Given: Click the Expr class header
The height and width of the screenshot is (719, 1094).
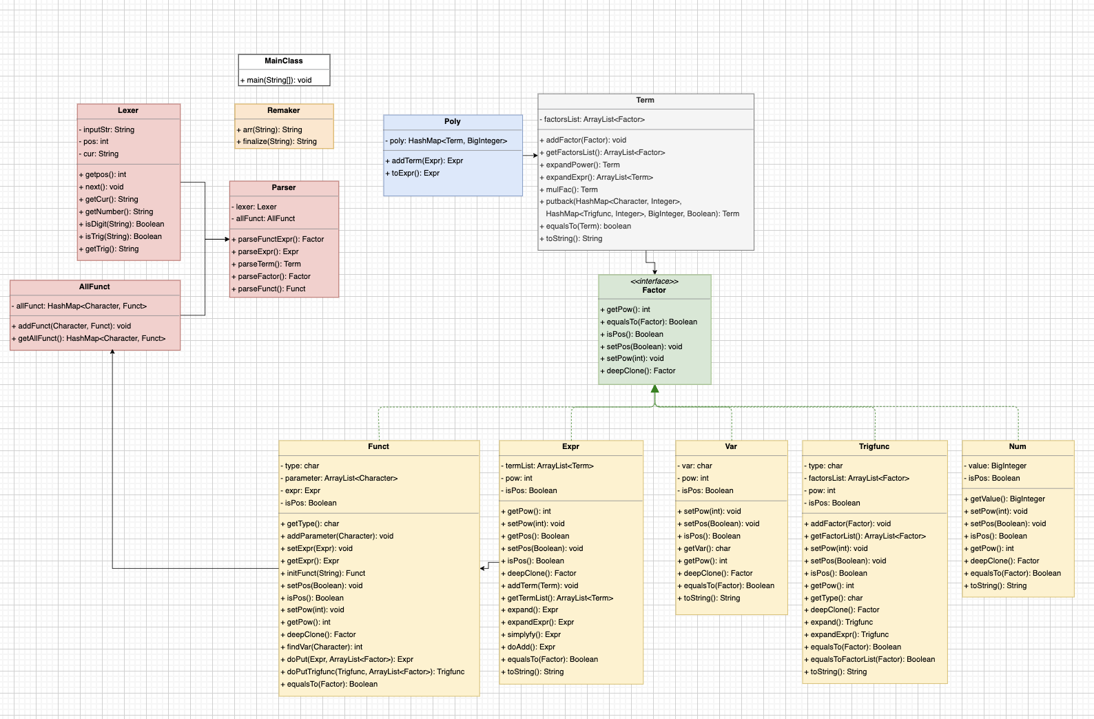Looking at the screenshot, I should 570,446.
